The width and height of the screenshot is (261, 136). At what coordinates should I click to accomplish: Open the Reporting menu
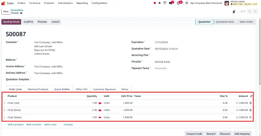82,3
